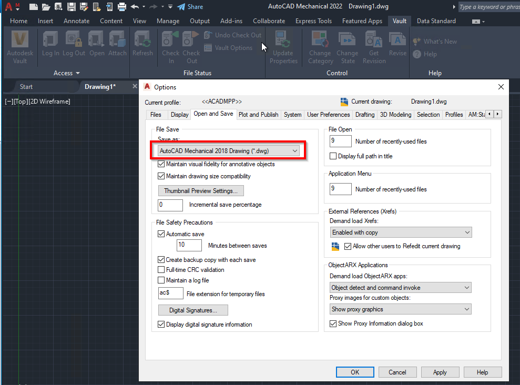Apply the Options changes

(440, 372)
